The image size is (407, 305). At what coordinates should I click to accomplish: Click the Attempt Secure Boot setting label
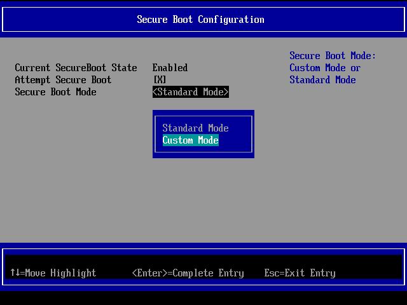63,80
